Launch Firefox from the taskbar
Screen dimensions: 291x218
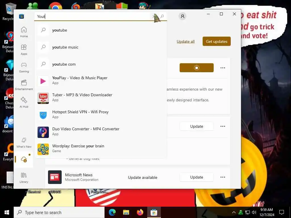[x=140, y=212]
